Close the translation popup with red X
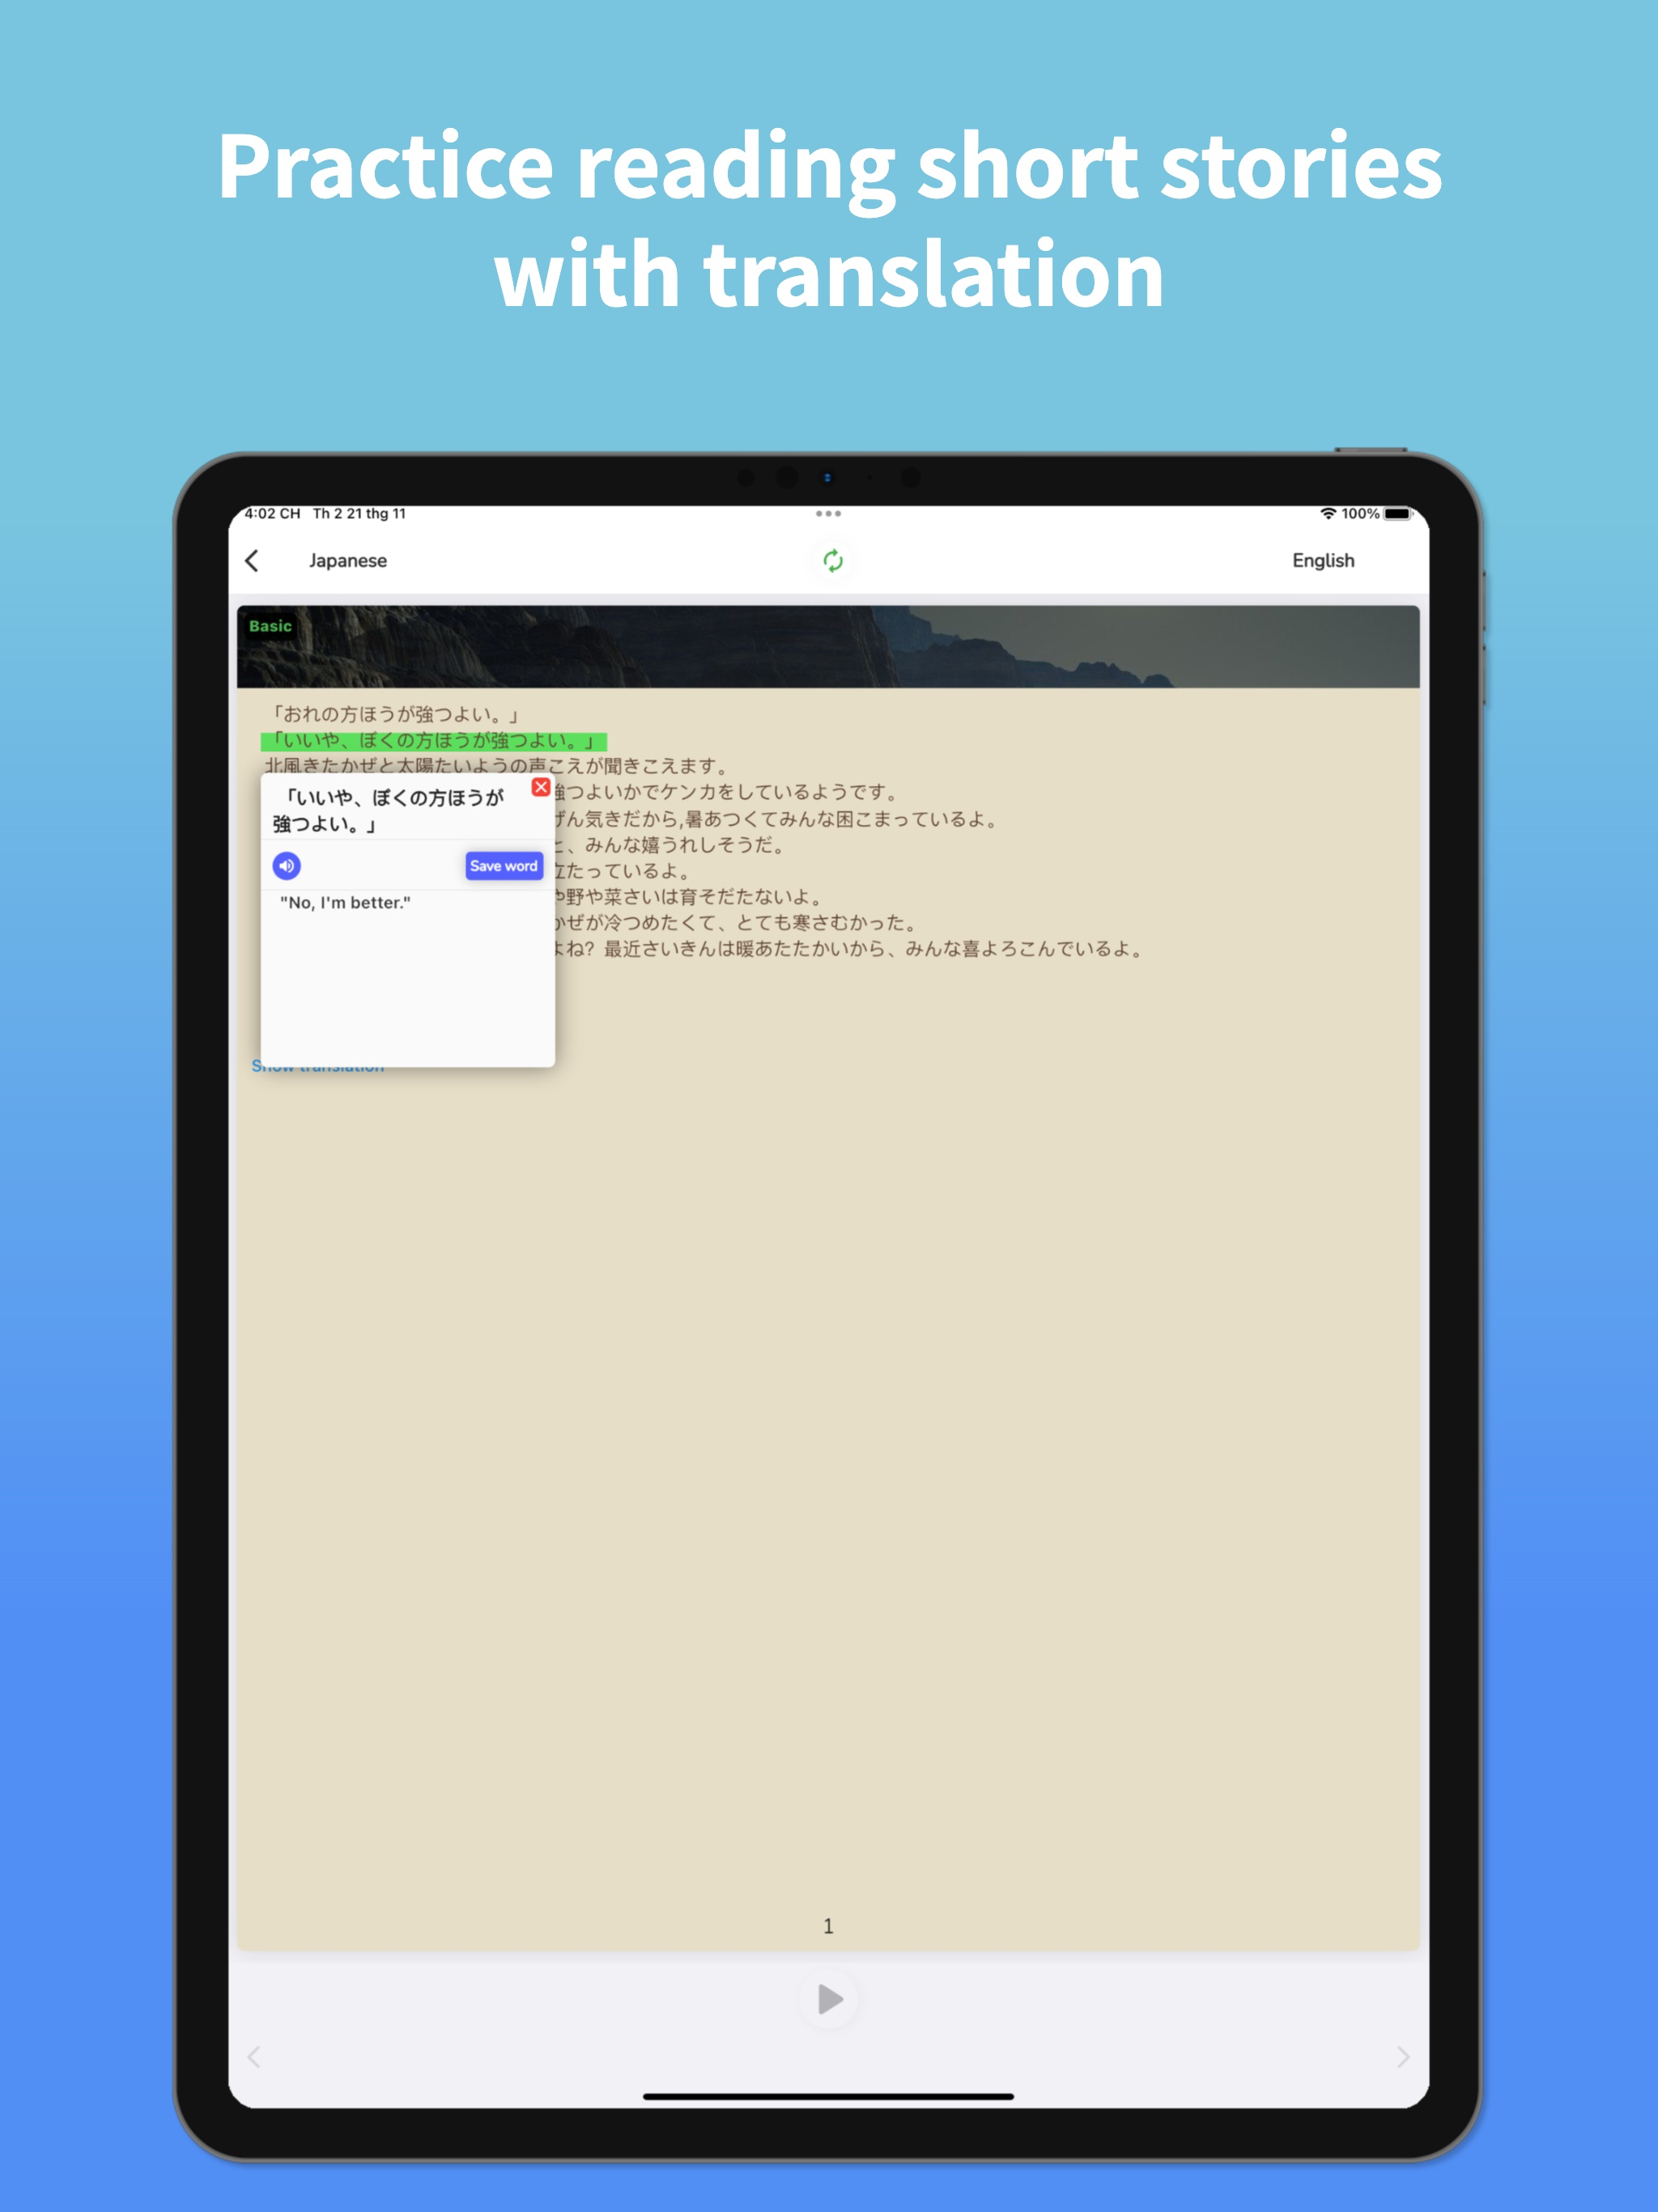Screen dimensions: 1658x2212 tap(541, 787)
